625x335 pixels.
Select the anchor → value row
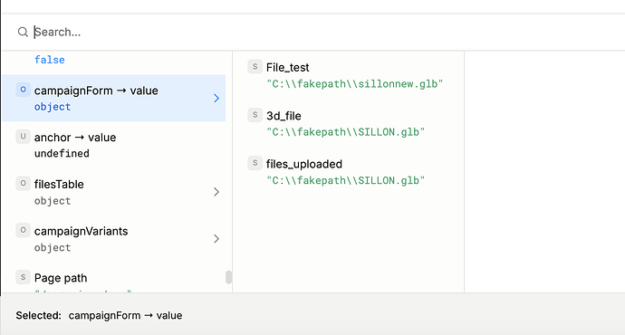[x=113, y=145]
